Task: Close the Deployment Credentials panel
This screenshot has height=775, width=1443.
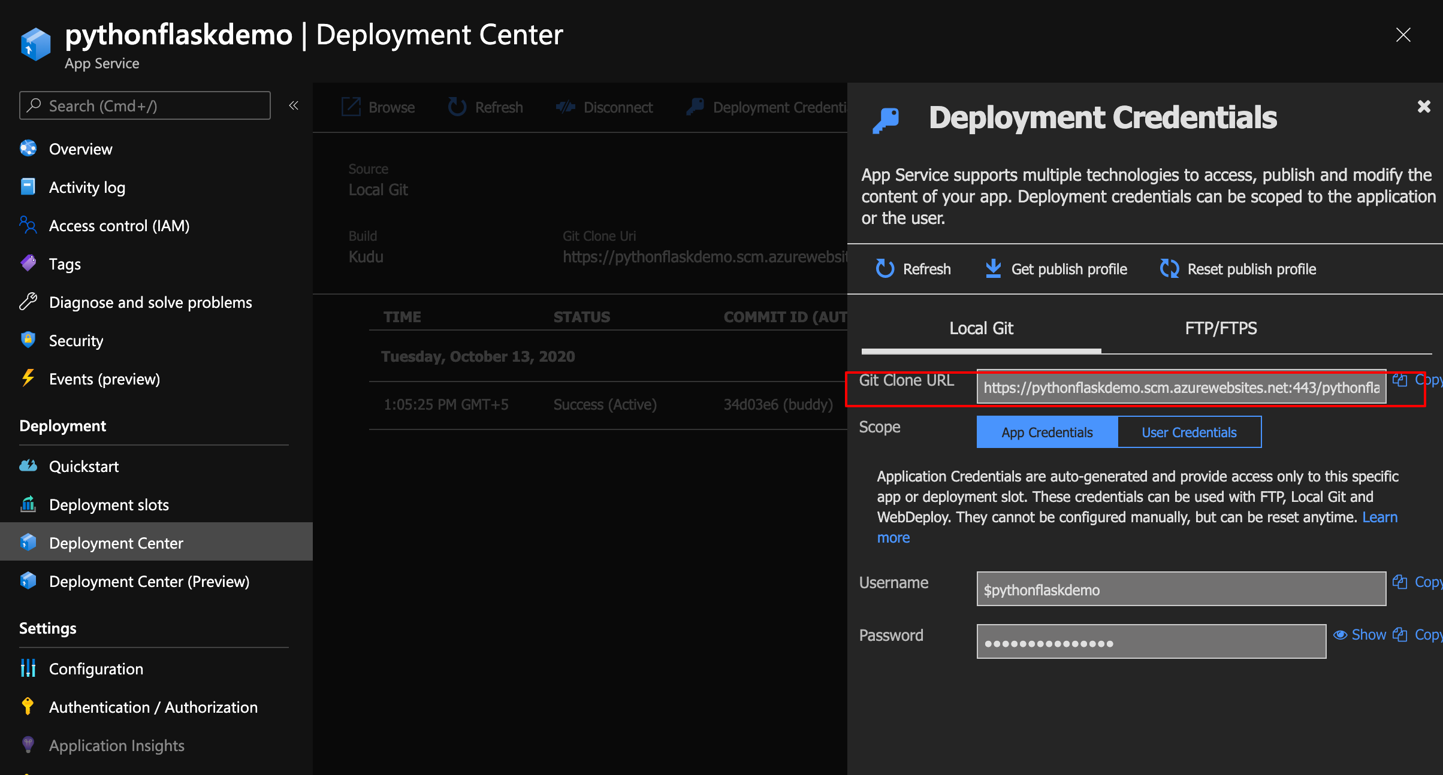Action: tap(1424, 107)
